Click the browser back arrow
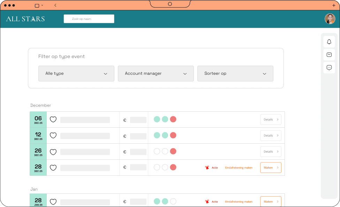The width and height of the screenshot is (340, 207). pyautogui.click(x=55, y=5)
